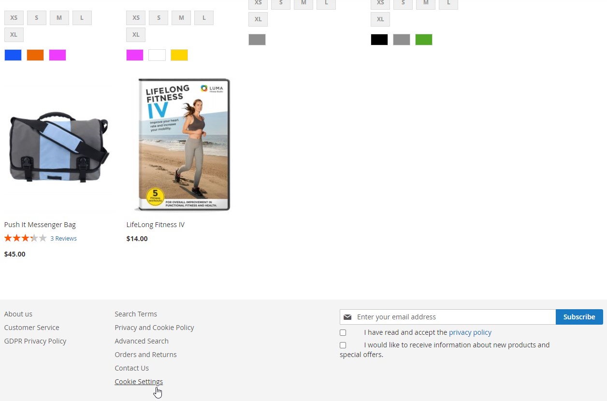Screen dimensions: 607x401
Task: Open the GDPR Privacy Policy link
Action: coord(35,341)
